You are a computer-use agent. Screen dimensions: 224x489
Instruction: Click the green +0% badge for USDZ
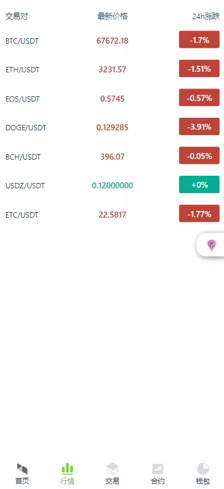(x=199, y=185)
